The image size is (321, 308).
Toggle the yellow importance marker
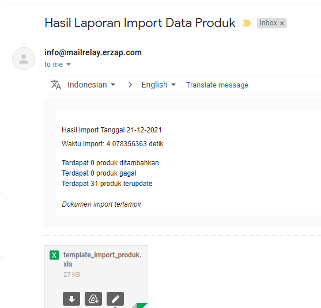point(246,23)
